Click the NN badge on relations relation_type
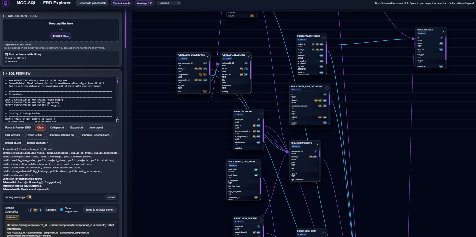Image resolution: width=476 pixels, height=237 pixels. (258, 142)
